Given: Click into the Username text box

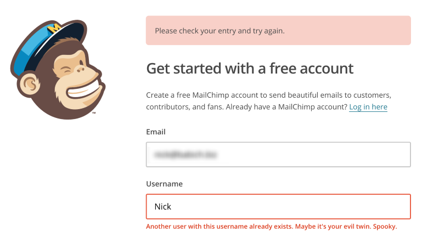Looking at the screenshot, I should (x=278, y=207).
